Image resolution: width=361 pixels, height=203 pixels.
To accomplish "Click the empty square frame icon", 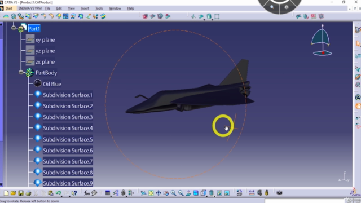I will click(217, 16).
